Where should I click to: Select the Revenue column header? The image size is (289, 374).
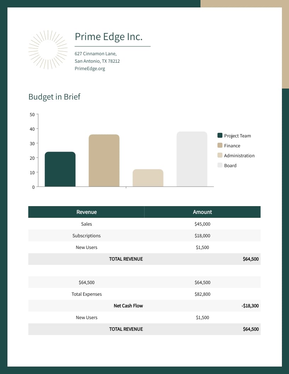pos(86,212)
